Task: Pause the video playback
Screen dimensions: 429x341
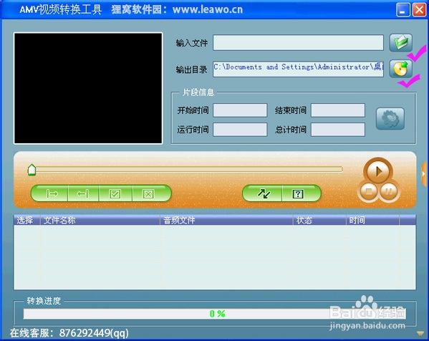Action: 388,191
